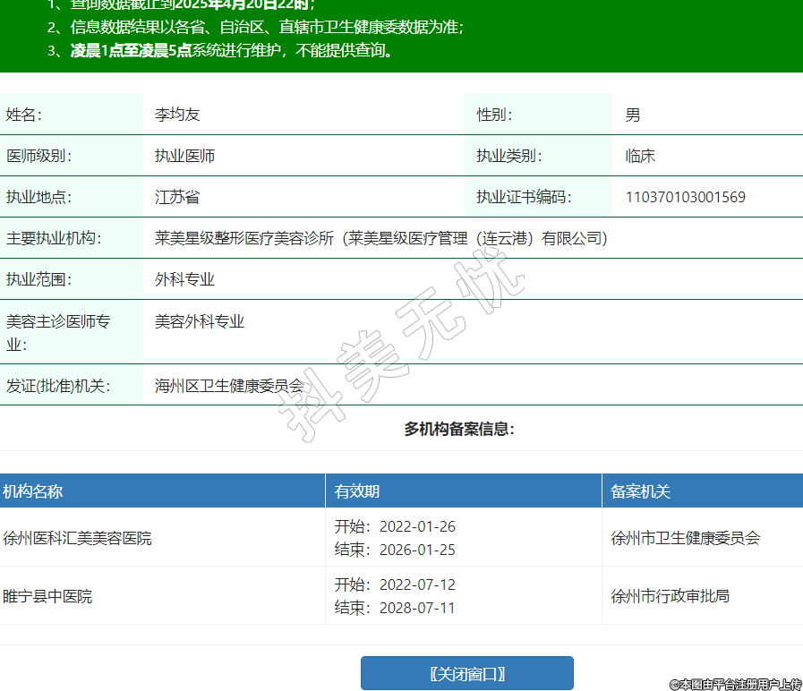Click the 徐州市行政审批局 filing authority cell

pos(670,596)
